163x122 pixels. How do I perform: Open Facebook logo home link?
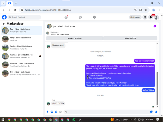[4, 17]
